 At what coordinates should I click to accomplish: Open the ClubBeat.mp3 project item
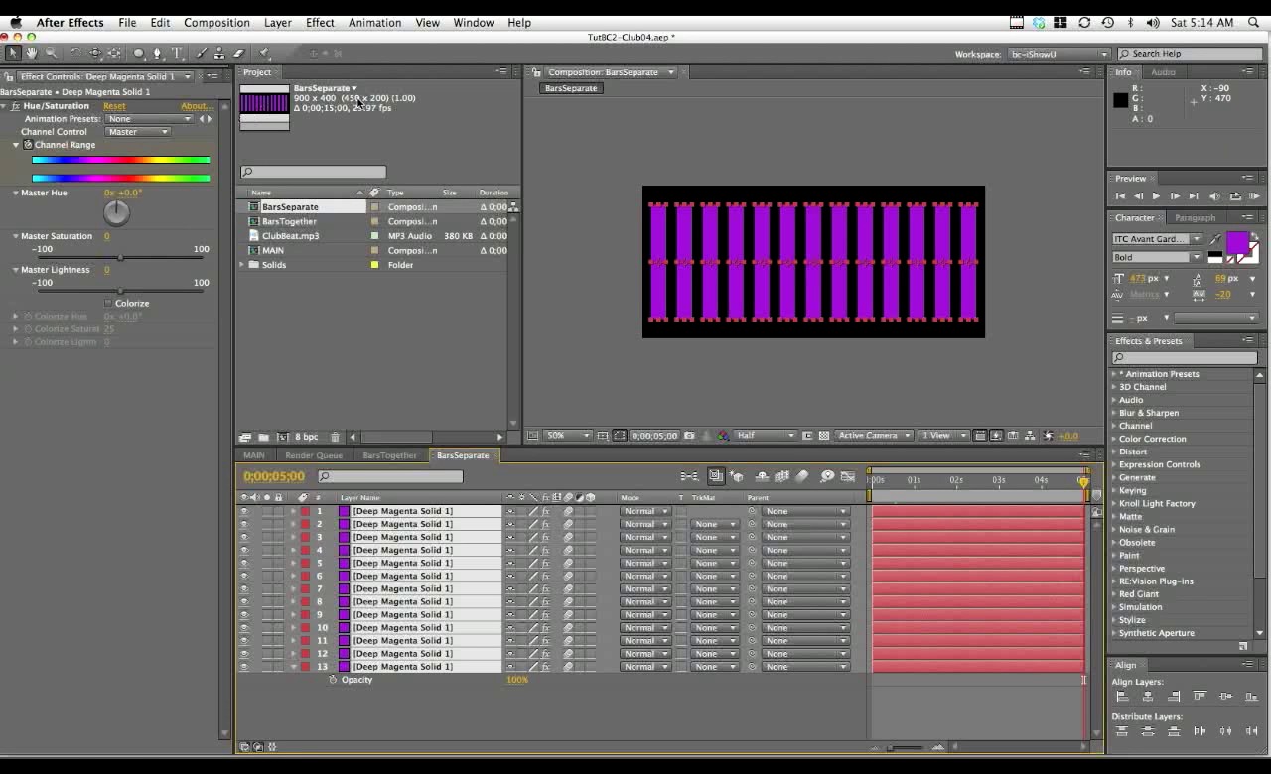click(290, 236)
